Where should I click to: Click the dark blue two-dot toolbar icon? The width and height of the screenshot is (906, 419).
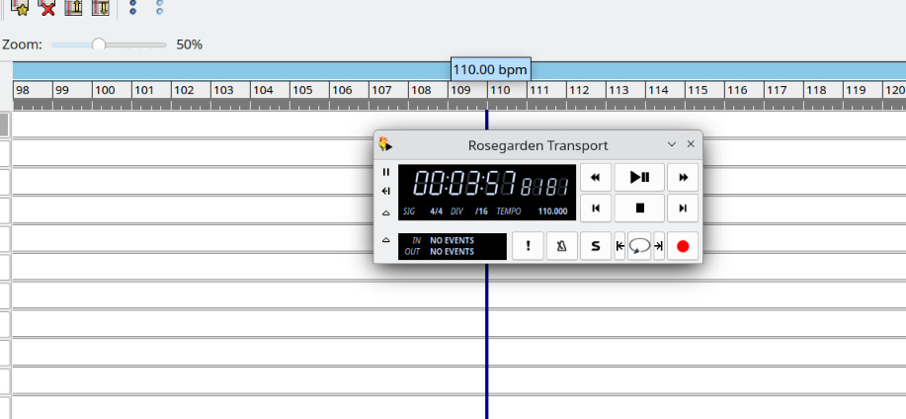pyautogui.click(x=133, y=7)
